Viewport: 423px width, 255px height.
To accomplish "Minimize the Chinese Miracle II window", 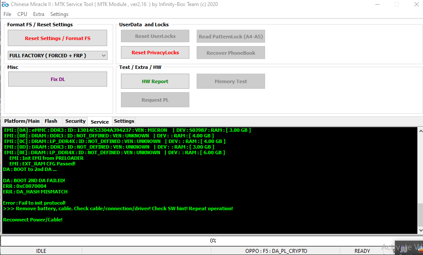I will (x=377, y=4).
